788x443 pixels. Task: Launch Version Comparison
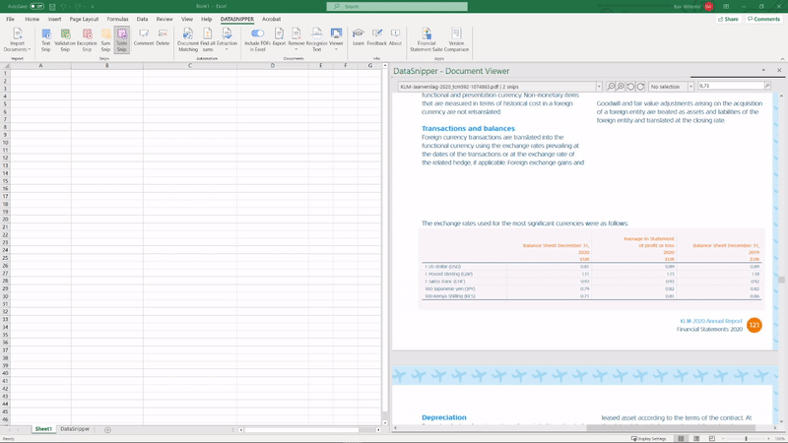[456, 38]
